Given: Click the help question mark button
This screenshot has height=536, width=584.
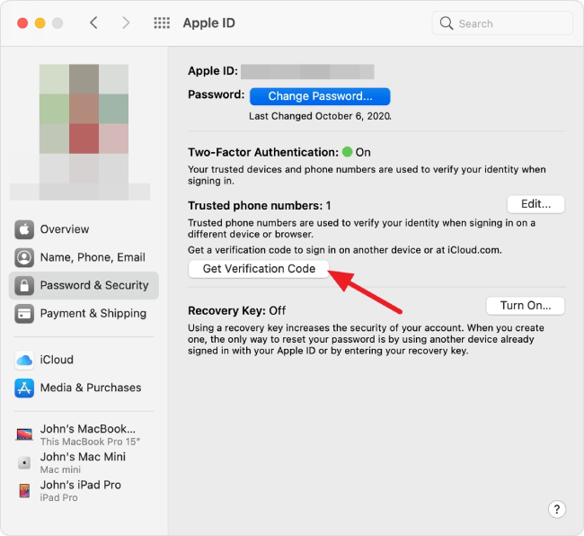Looking at the screenshot, I should point(557,509).
